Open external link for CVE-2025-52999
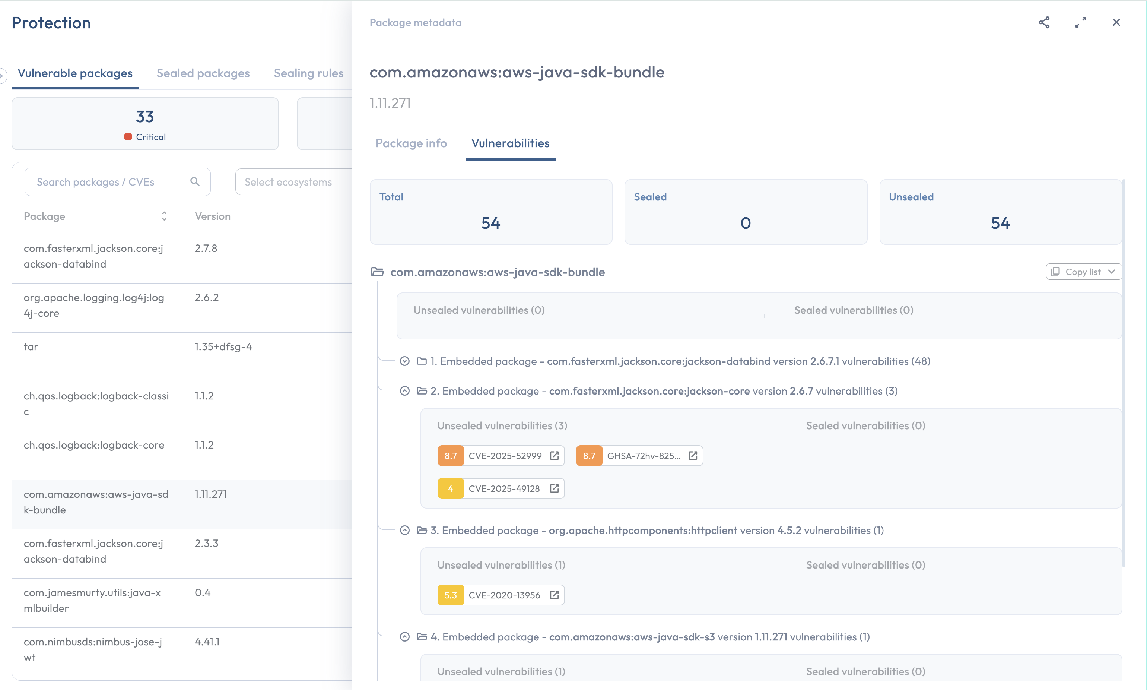Viewport: 1147px width, 690px height. pyautogui.click(x=554, y=456)
